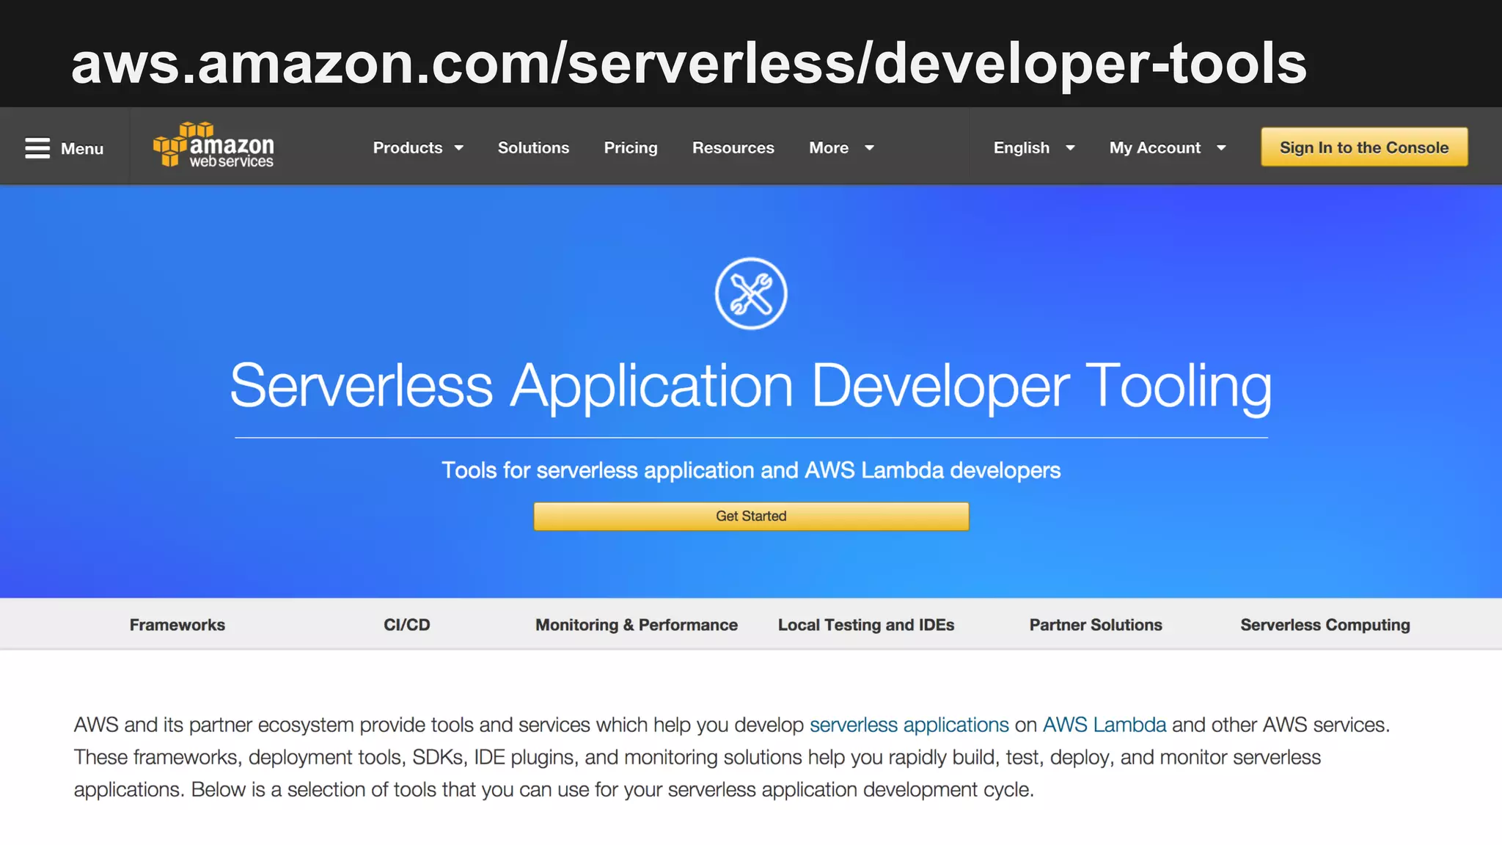Click the Get Started button
This screenshot has height=845, width=1502.
tap(751, 516)
